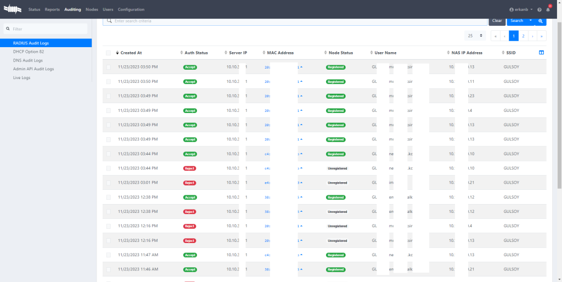This screenshot has height=282, width=562.
Task: Expand the erkanb user menu
Action: [x=521, y=10]
